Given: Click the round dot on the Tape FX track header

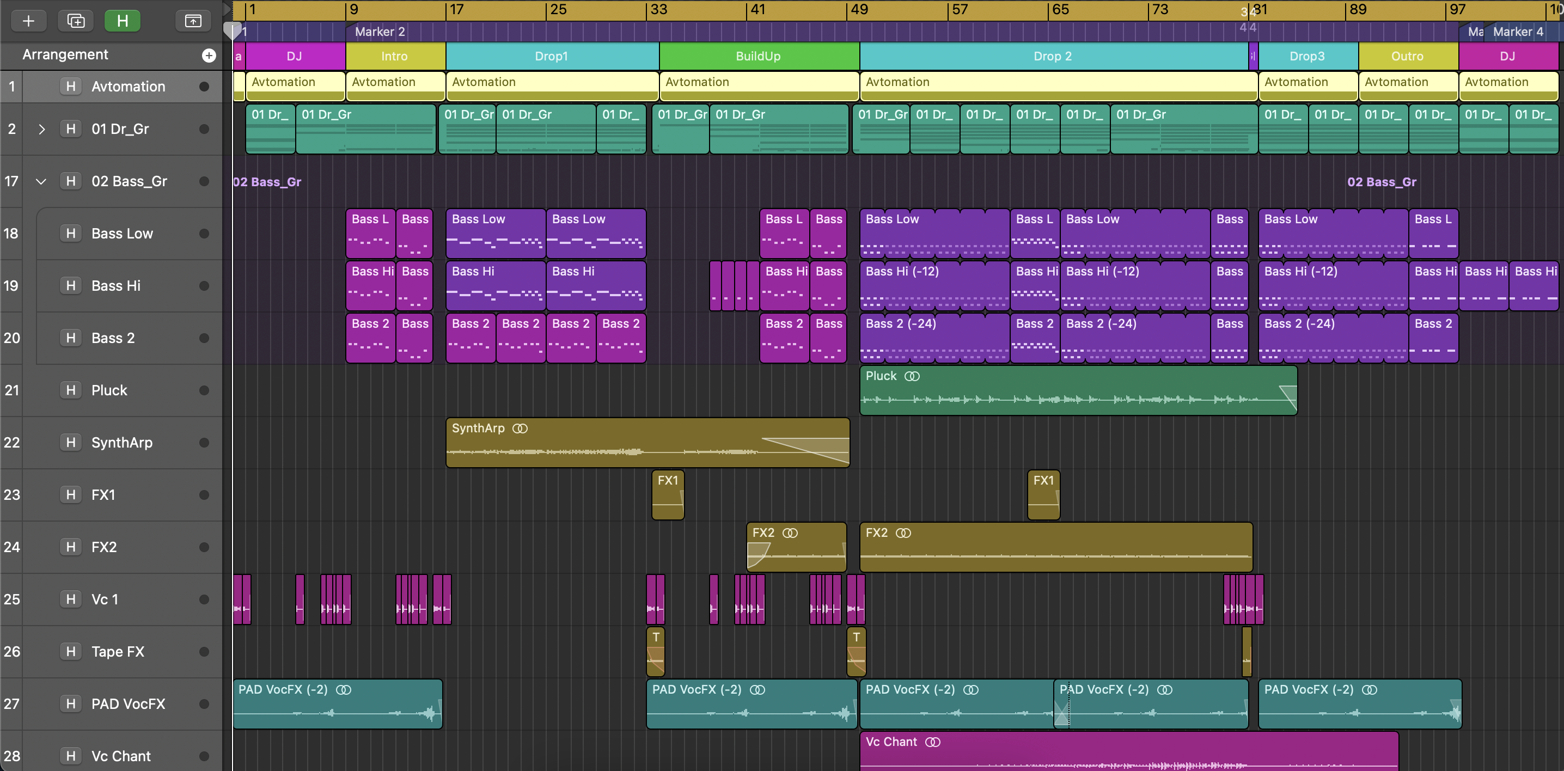Looking at the screenshot, I should coord(204,651).
